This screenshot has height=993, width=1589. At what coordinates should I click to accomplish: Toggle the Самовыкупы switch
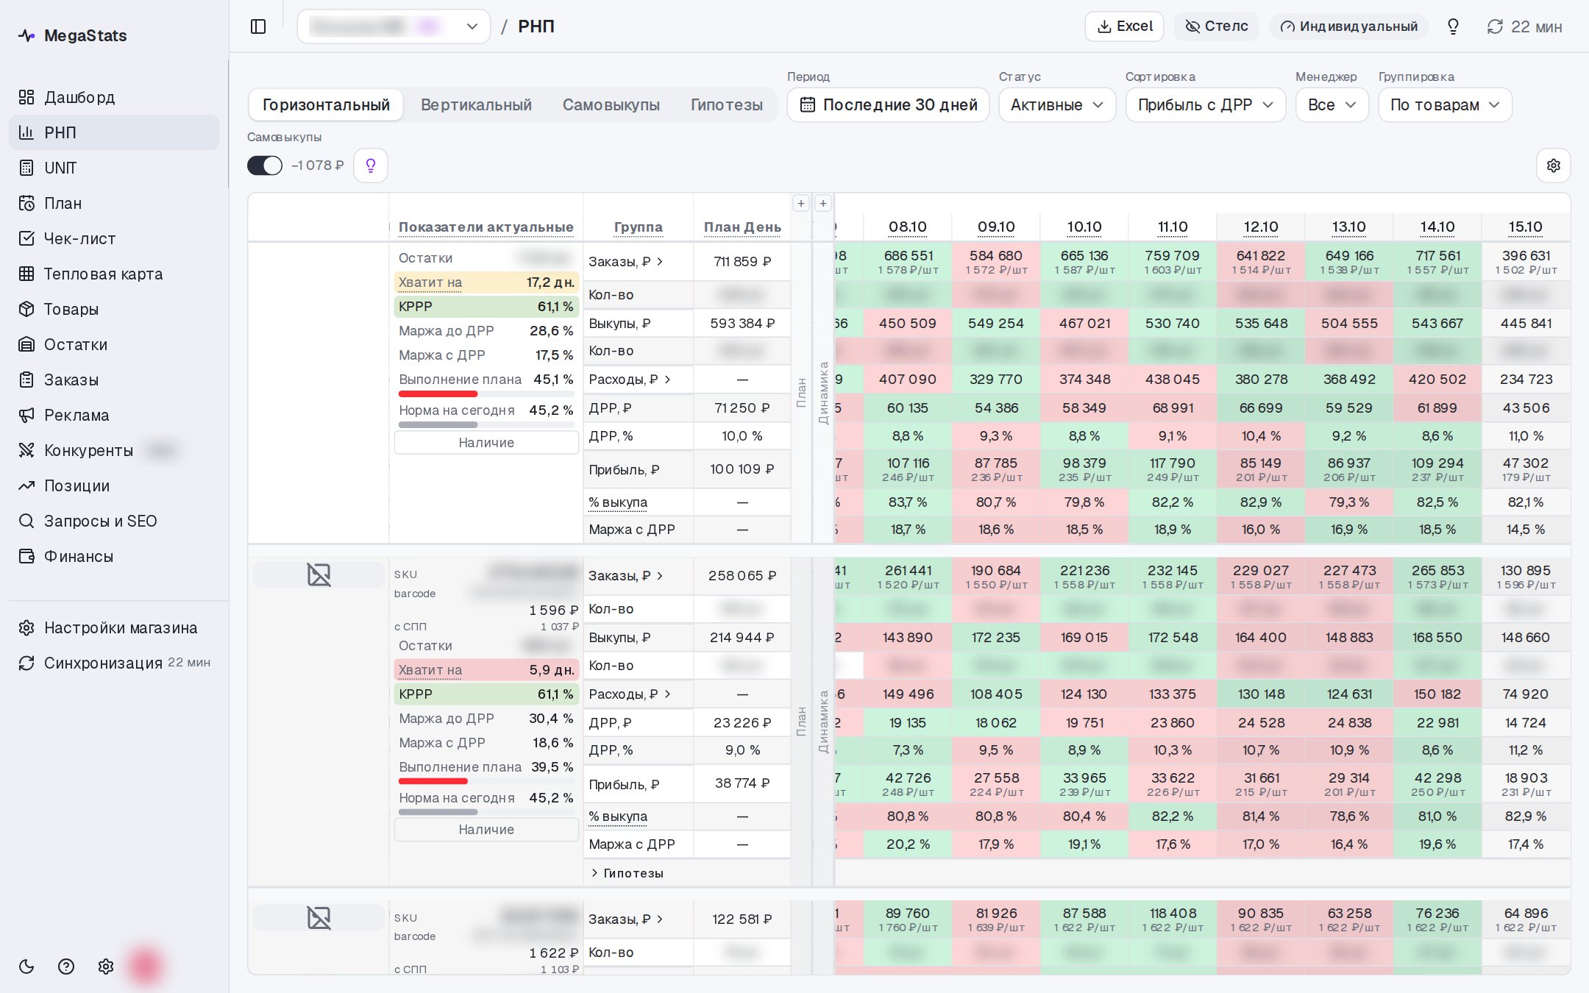click(x=265, y=165)
